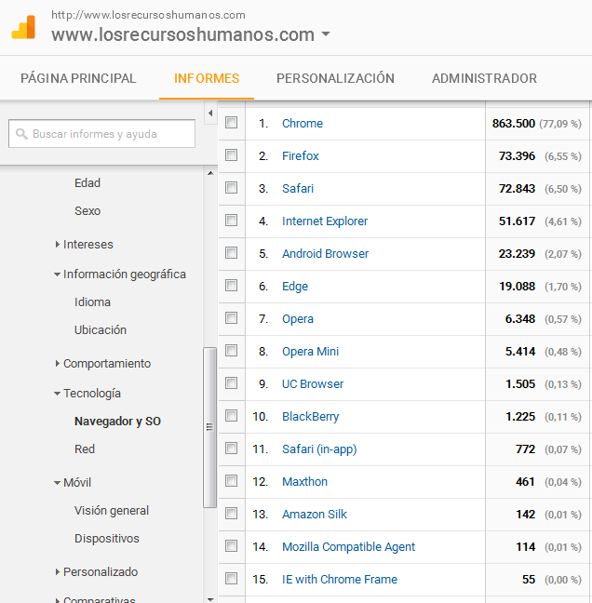Open the BlackBerry link
The width and height of the screenshot is (592, 603).
(310, 417)
